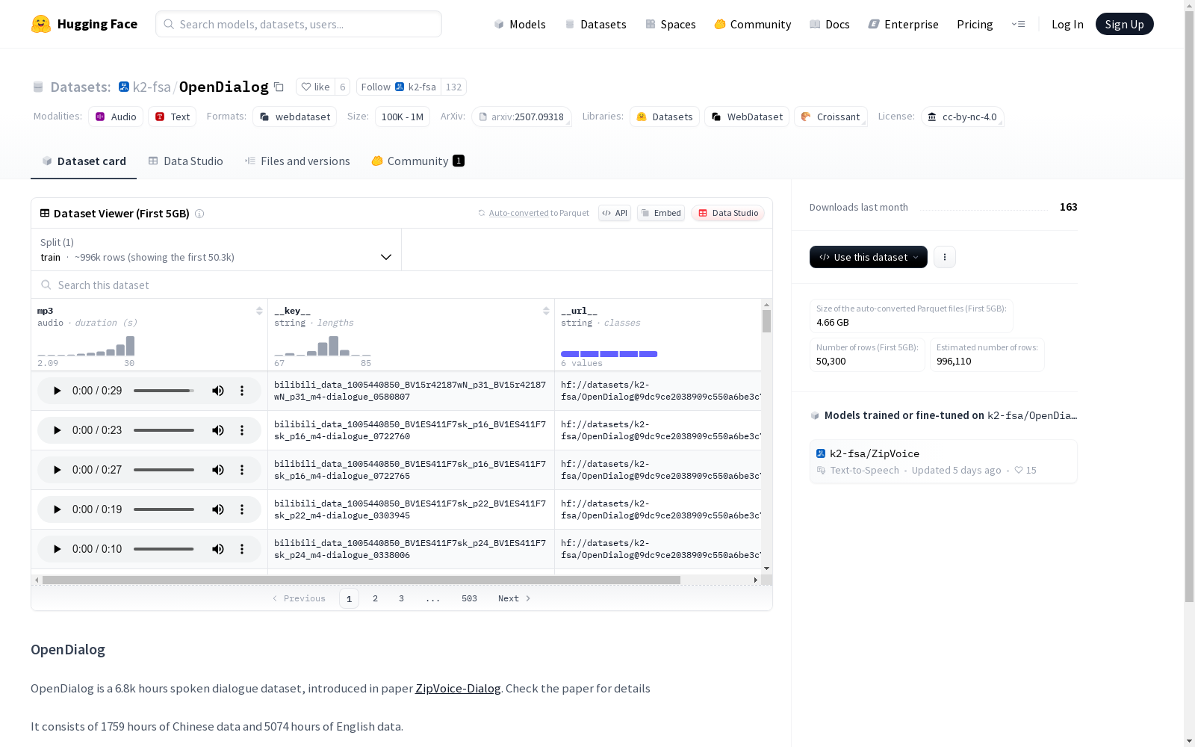
Task: Play the 0:10 audio clip
Action: click(x=57, y=549)
